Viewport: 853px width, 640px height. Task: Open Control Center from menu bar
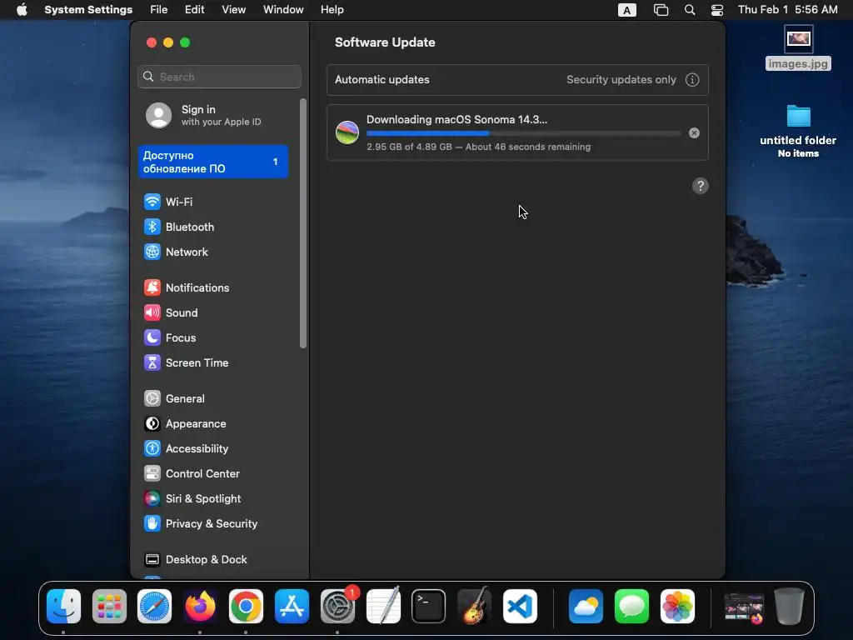pos(717,10)
